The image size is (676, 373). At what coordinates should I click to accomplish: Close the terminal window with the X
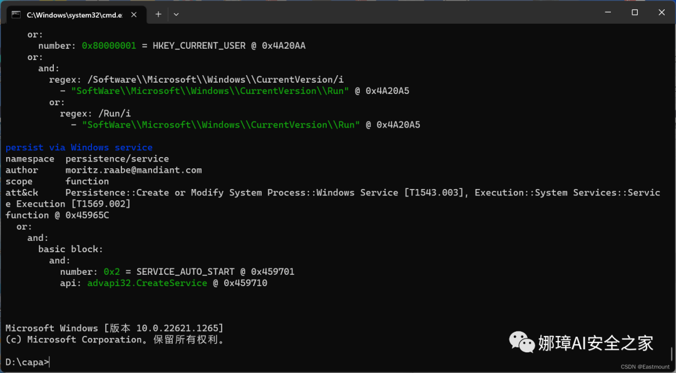pos(662,13)
